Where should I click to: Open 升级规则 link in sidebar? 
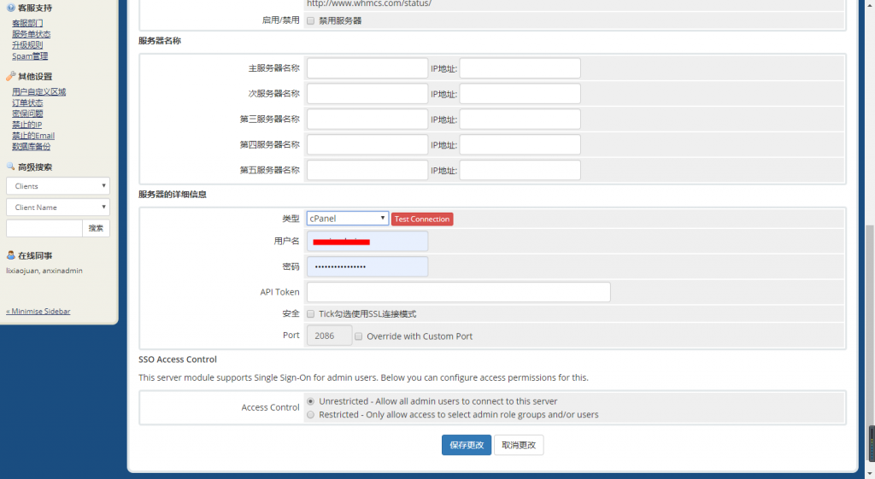[x=27, y=44]
